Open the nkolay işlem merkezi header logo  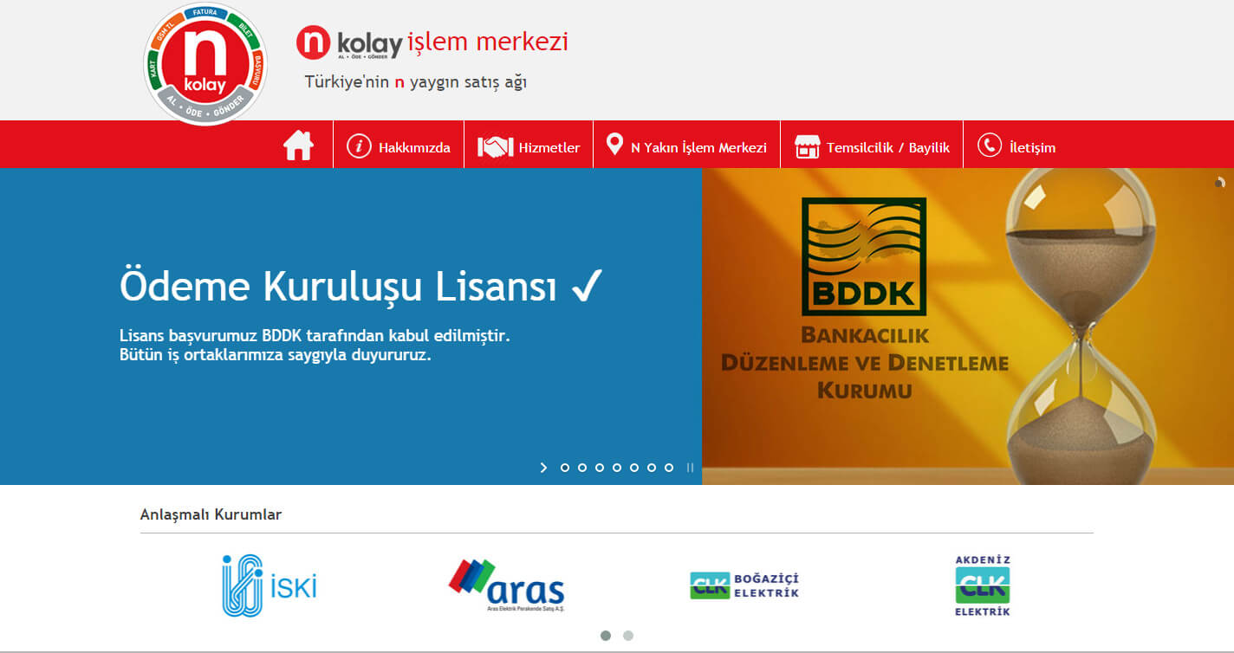tap(432, 42)
